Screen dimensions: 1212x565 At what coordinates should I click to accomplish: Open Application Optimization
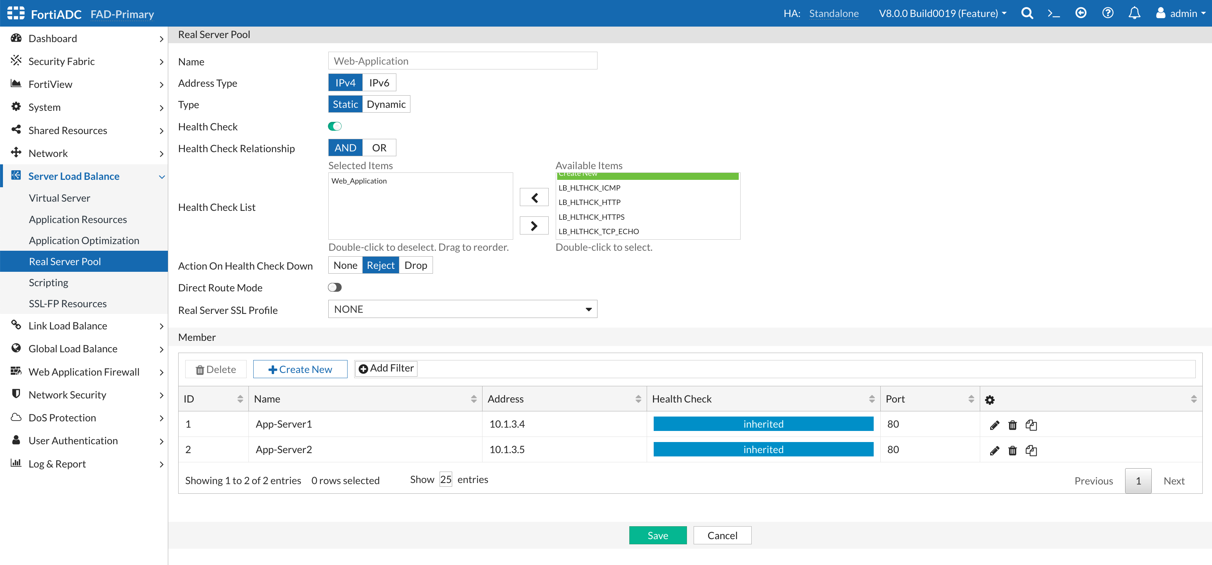pos(84,240)
